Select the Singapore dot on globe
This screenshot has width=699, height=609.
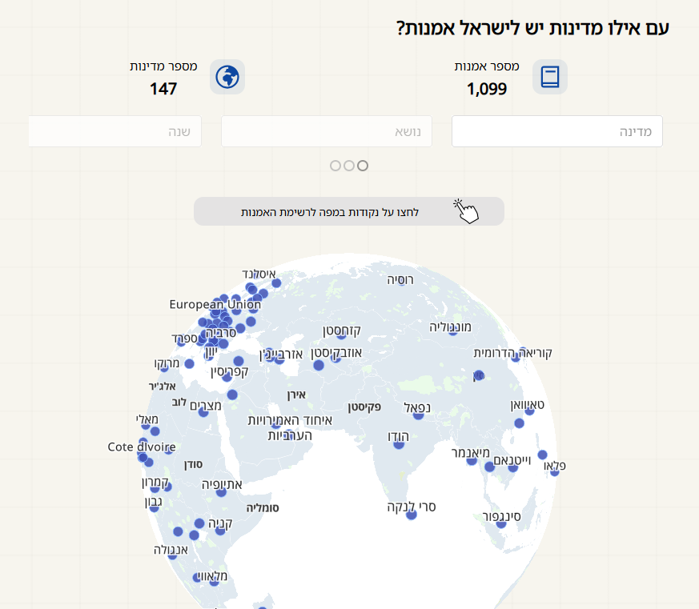click(501, 524)
